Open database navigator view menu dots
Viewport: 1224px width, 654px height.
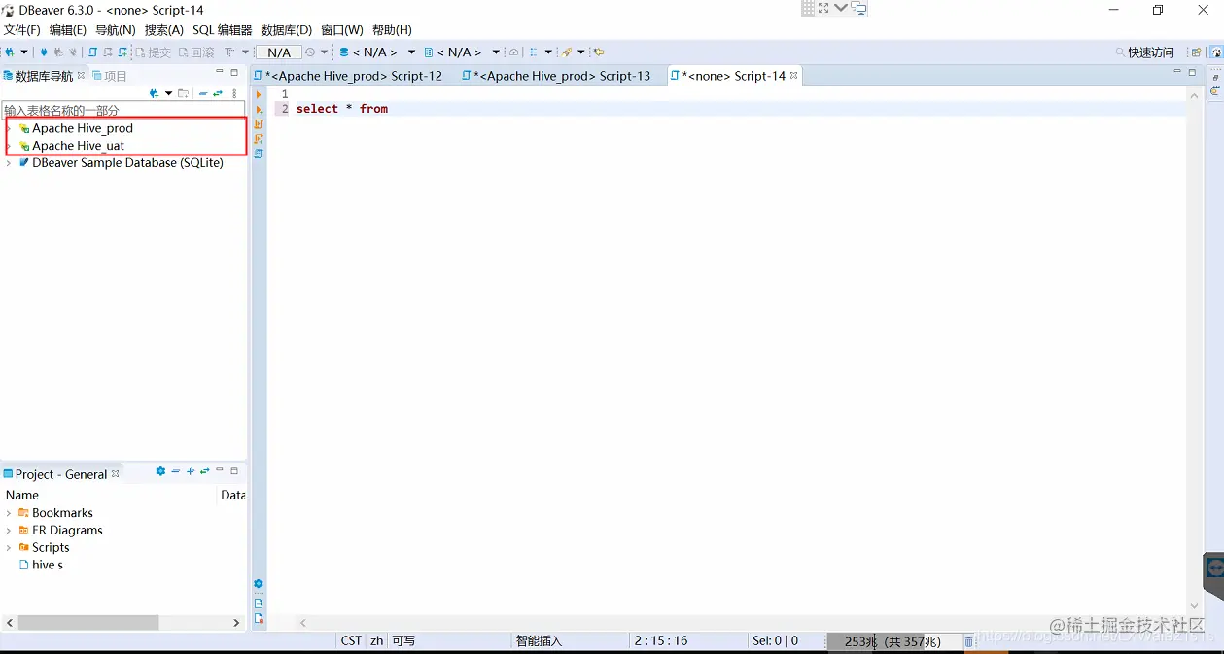point(234,93)
